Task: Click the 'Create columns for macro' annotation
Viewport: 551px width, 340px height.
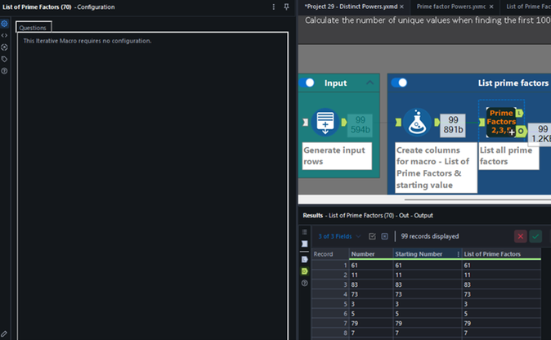Action: [x=436, y=168]
